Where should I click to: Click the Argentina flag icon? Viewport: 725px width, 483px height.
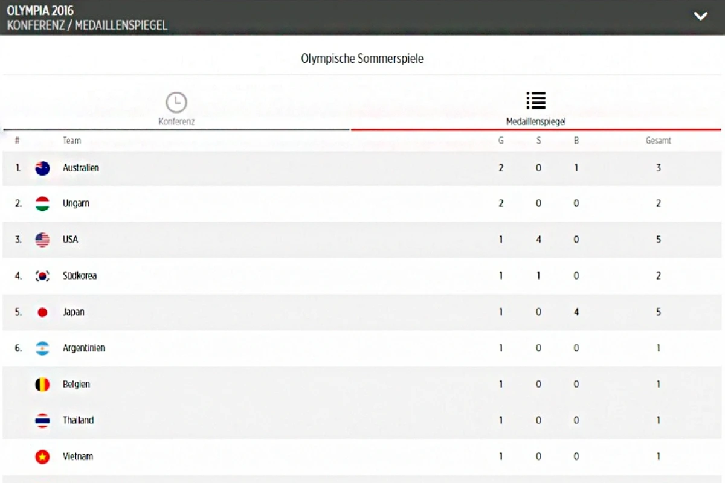pyautogui.click(x=42, y=348)
